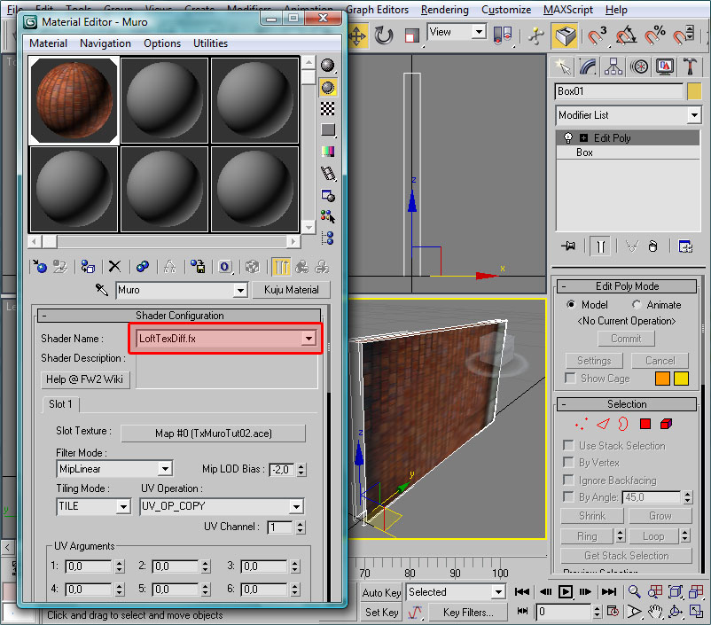Open the Hierarchy command panel tab
711x625 pixels.
tap(613, 66)
